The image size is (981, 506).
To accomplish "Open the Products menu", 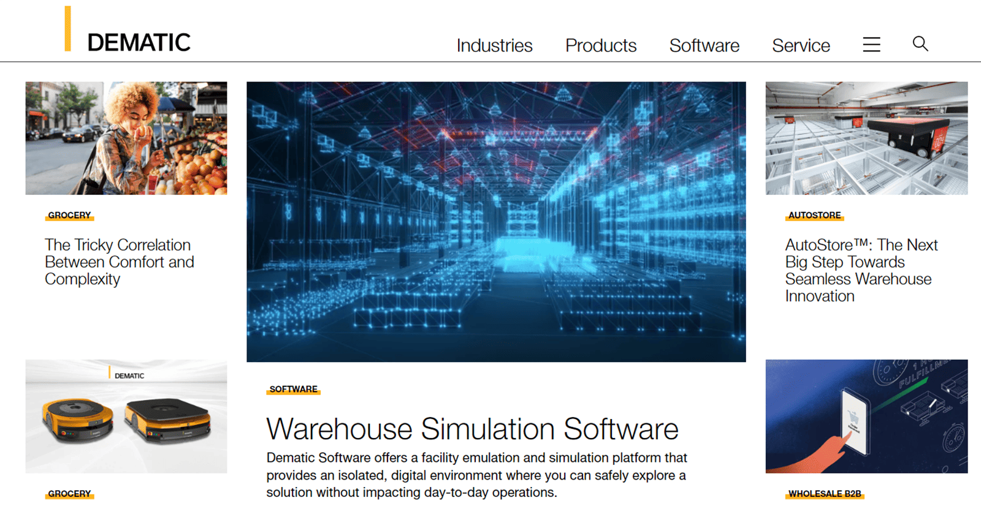I will click(601, 45).
